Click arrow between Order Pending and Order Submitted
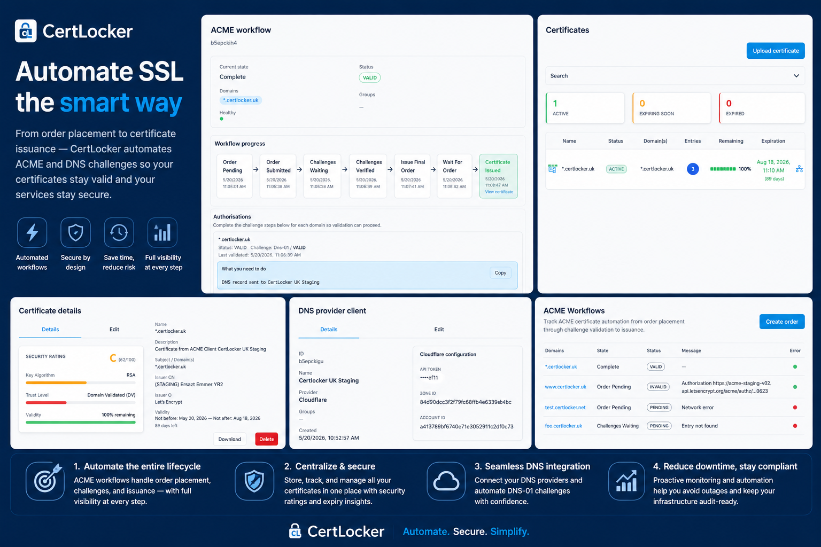This screenshot has width=821, height=547. (x=255, y=169)
